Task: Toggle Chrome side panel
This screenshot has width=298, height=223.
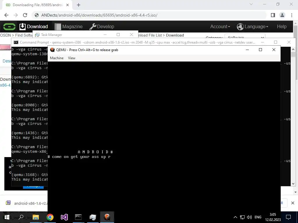Action: tap(273, 15)
